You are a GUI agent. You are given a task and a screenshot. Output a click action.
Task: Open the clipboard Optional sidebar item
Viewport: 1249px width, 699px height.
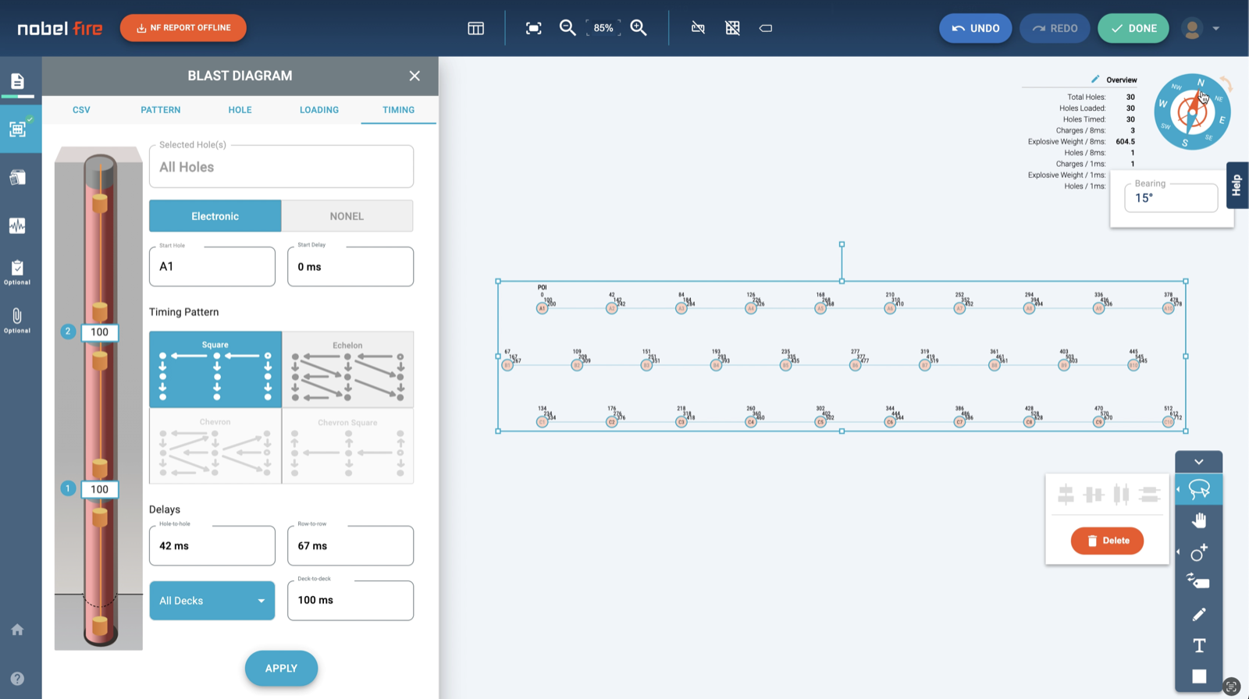[x=17, y=272]
